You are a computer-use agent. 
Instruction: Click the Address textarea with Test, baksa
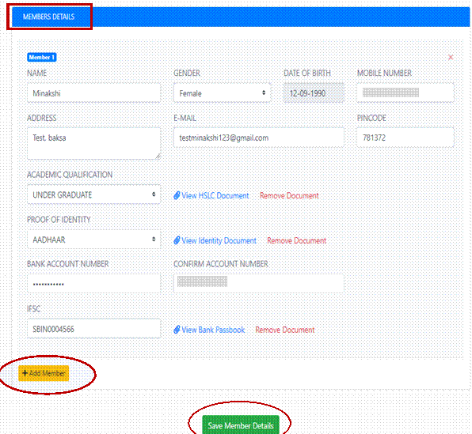tap(93, 144)
